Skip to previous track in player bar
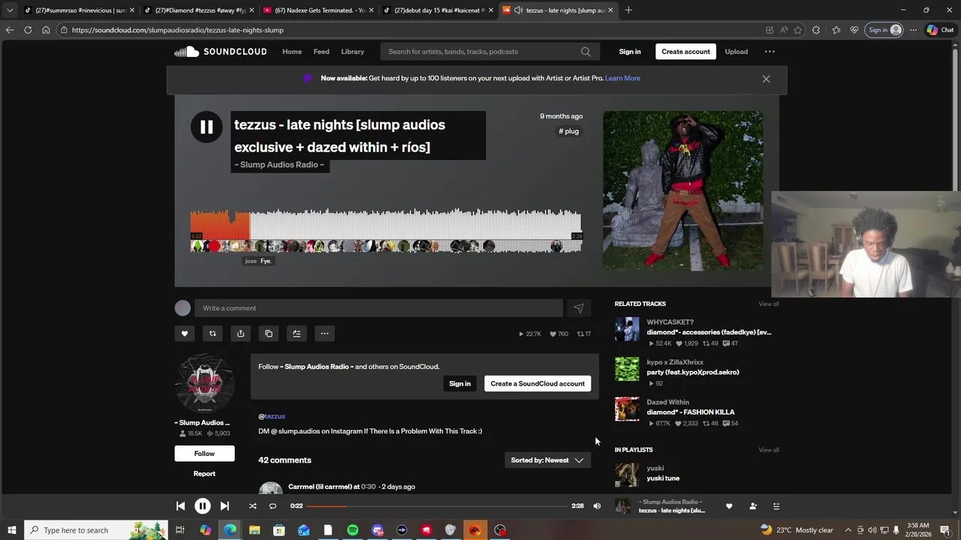 [x=180, y=506]
